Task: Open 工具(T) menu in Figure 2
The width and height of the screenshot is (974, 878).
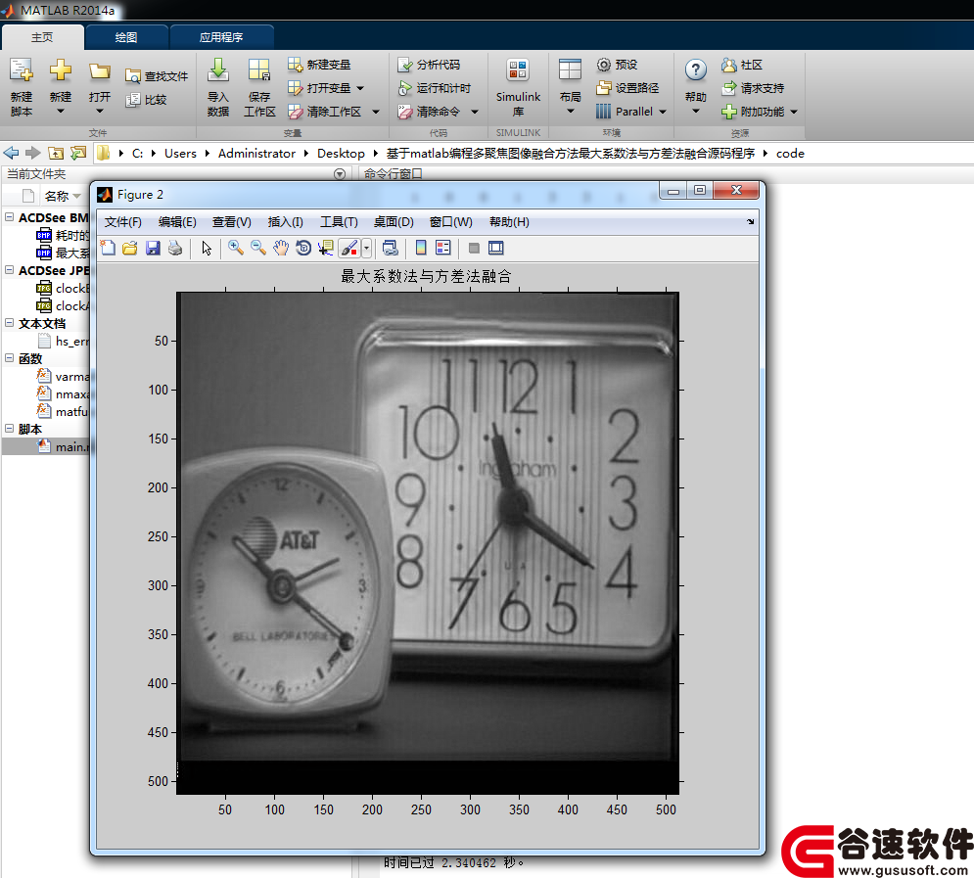Action: 339,222
